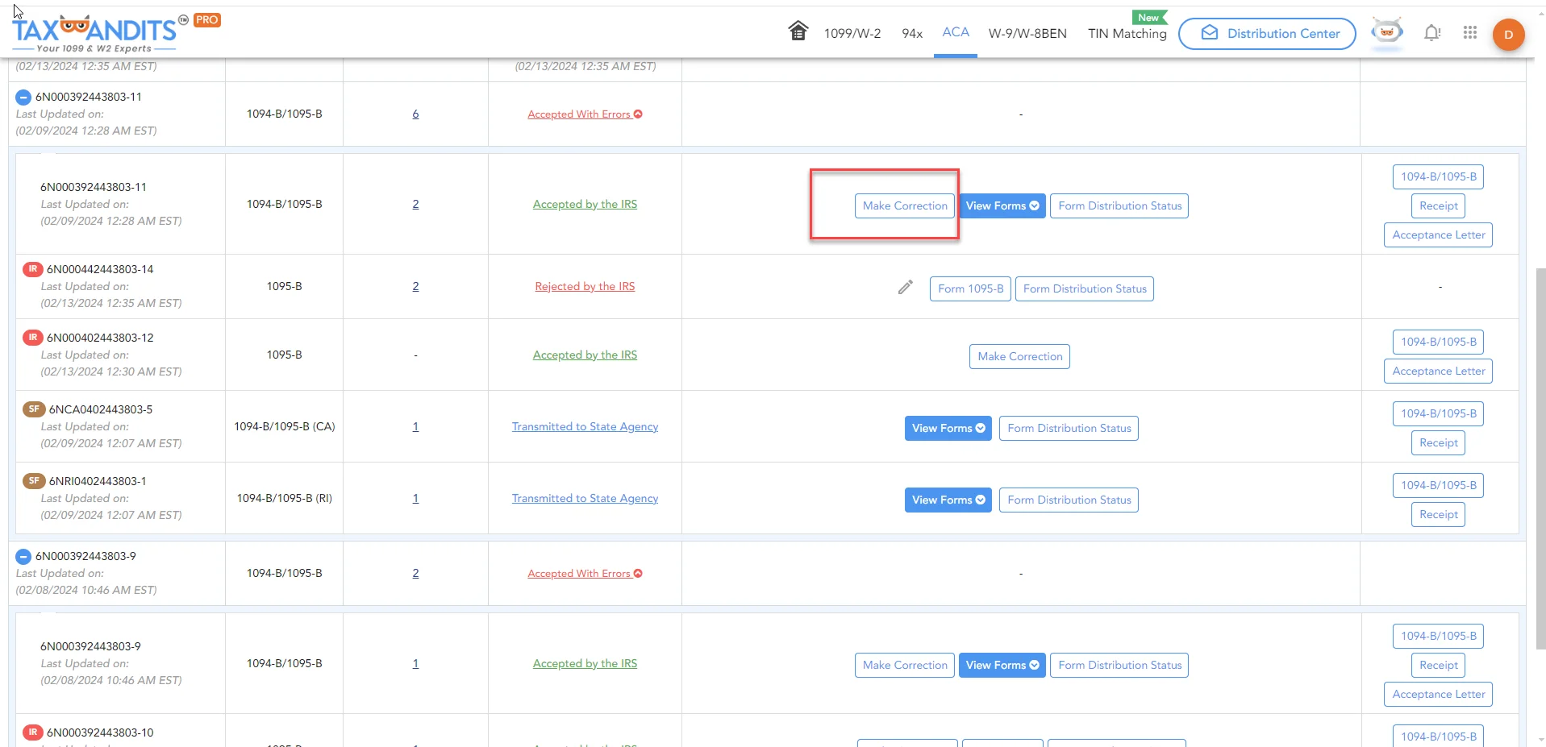The image size is (1546, 747).
Task: Open the TIN Matching tab
Action: click(x=1127, y=34)
